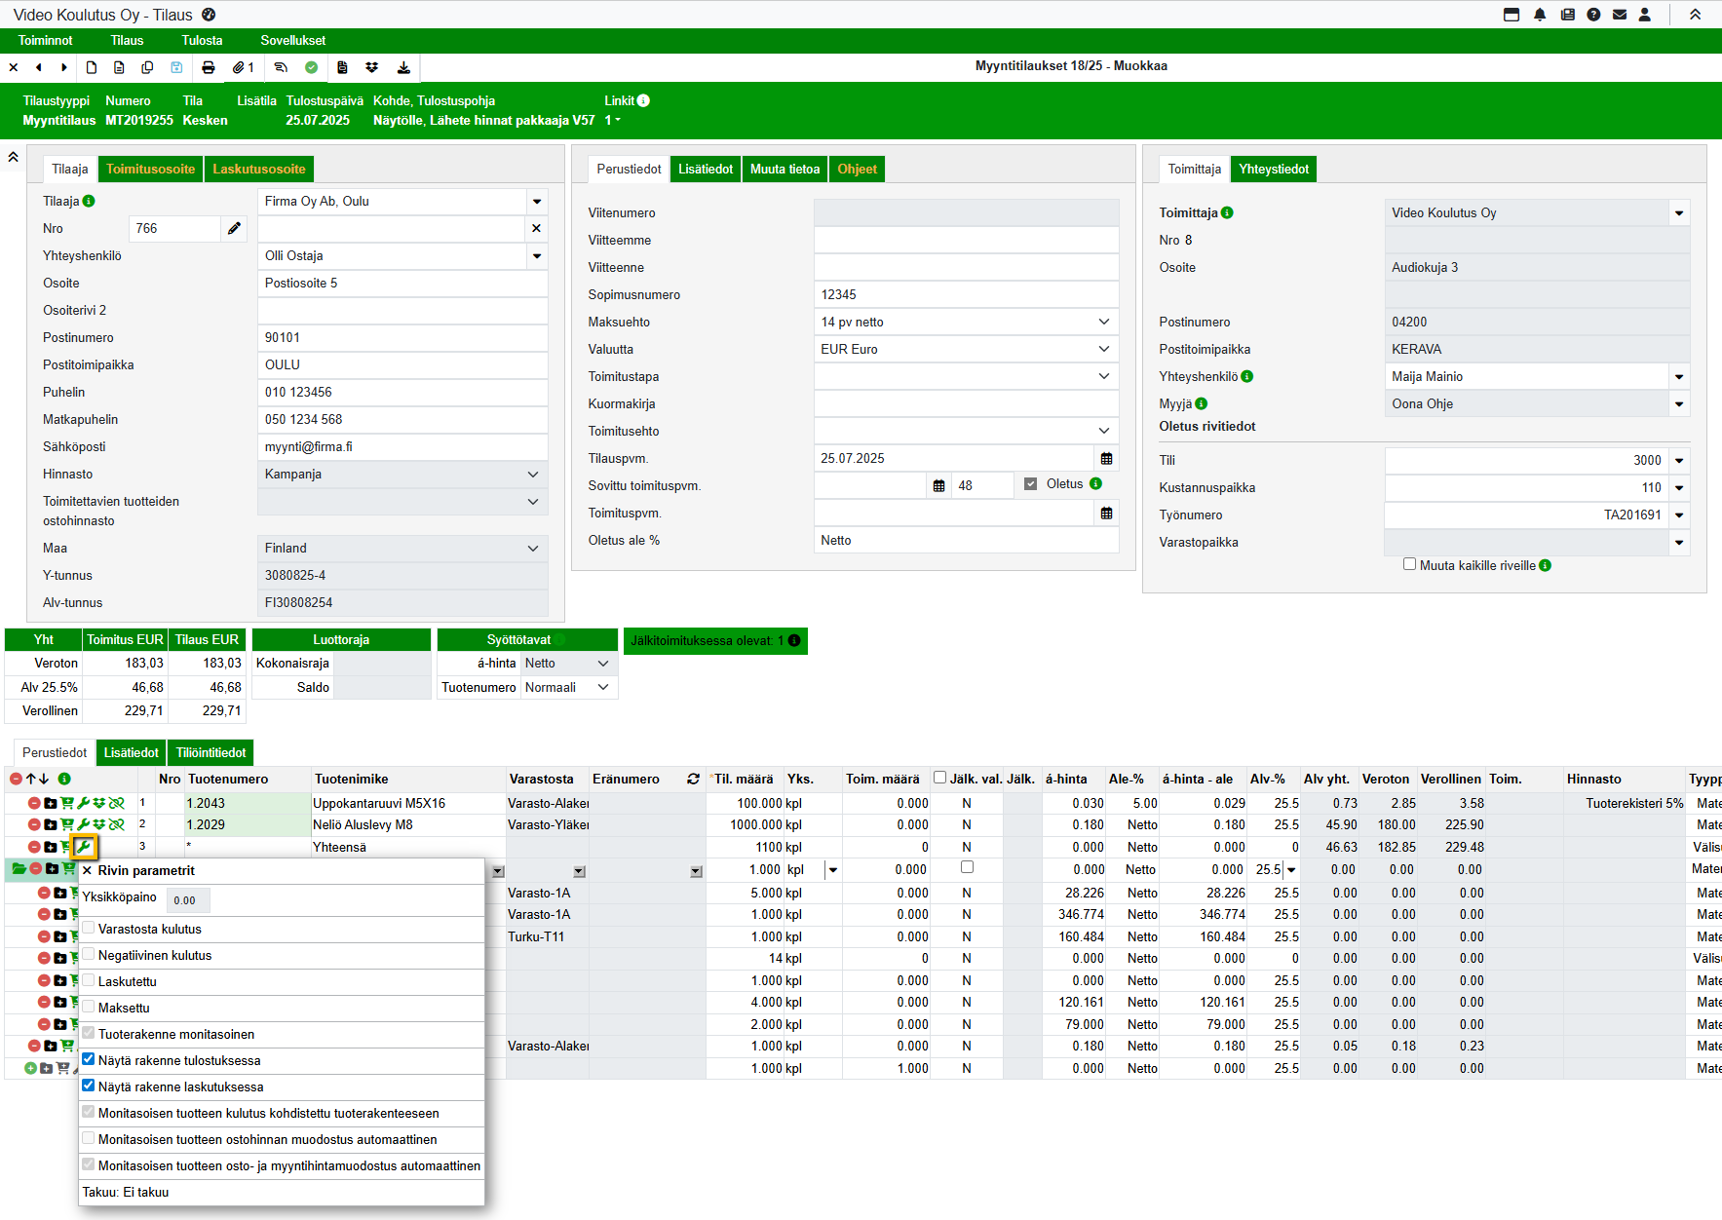1722x1220 pixels.
Task: Click the Jälkitoimituksessa olevat button
Action: (714, 640)
